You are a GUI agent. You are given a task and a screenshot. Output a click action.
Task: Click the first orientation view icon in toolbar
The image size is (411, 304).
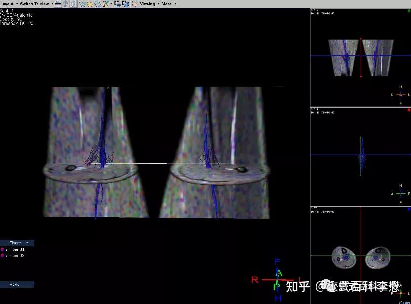[x=58, y=4]
